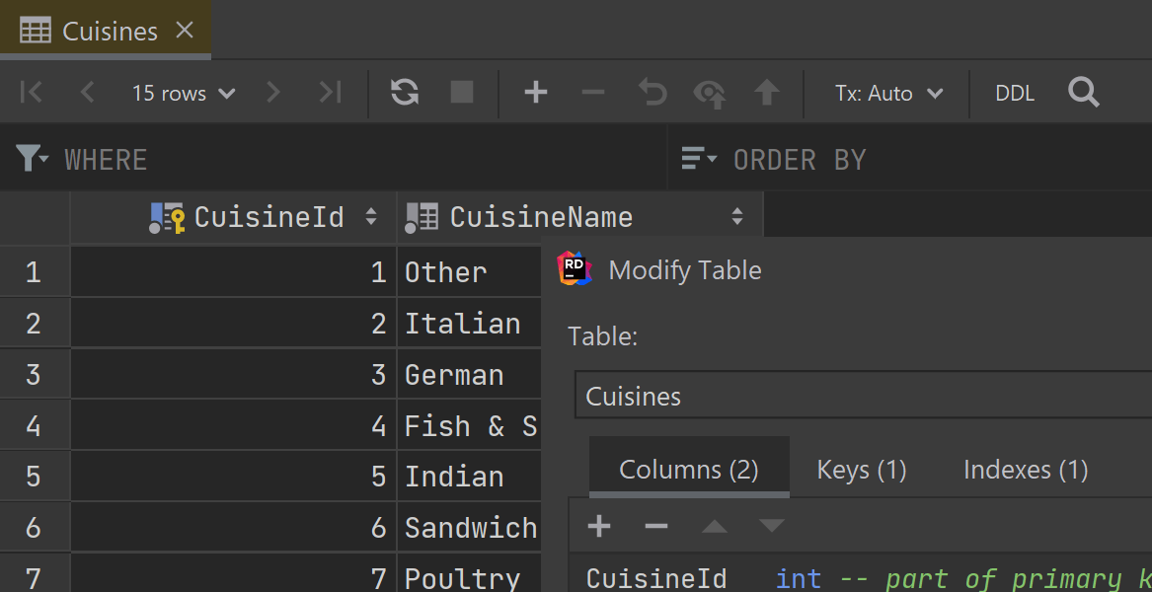
Task: Revert changes using undo arrow icon
Action: [x=651, y=92]
